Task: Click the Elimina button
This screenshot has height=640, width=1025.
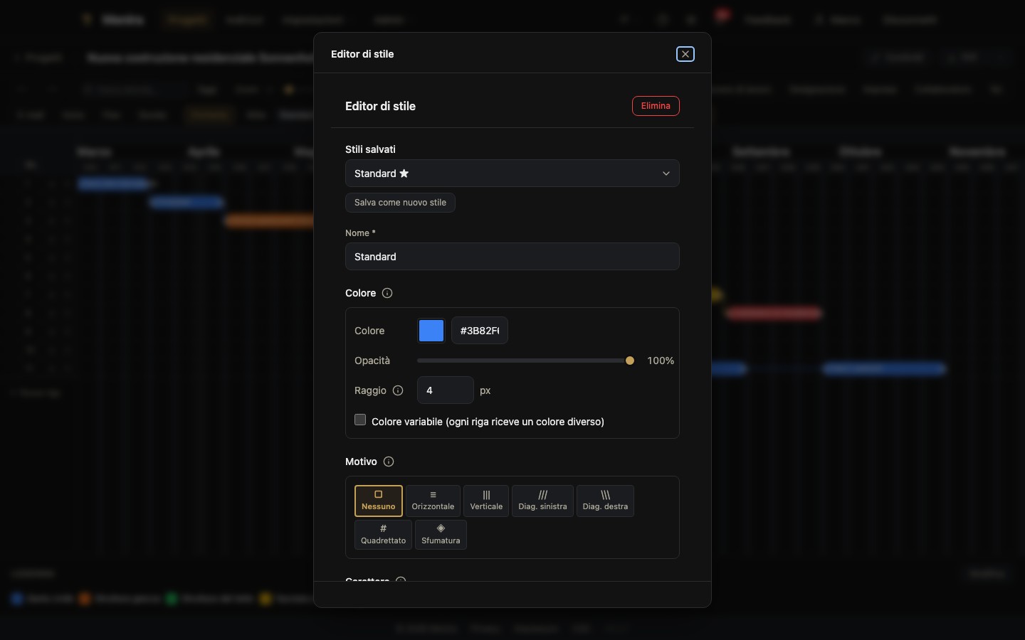Action: (656, 106)
